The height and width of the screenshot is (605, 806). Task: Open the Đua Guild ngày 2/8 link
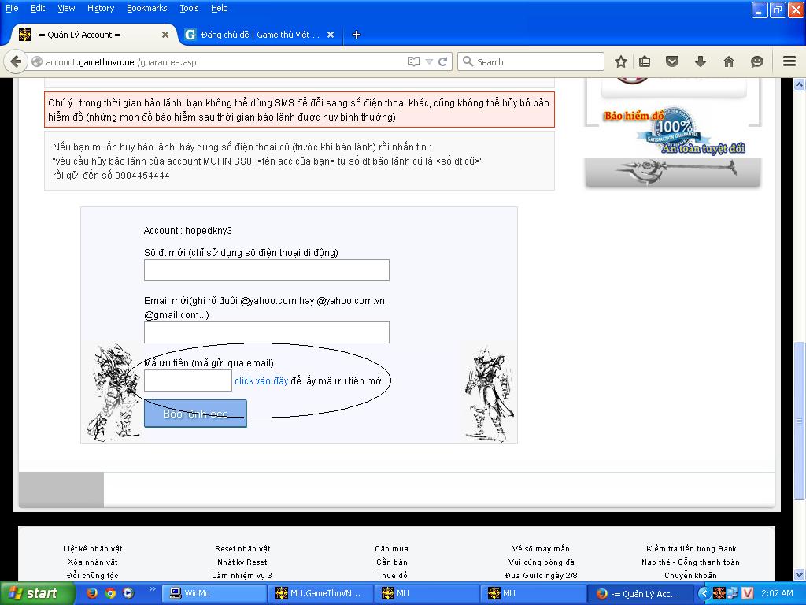pyautogui.click(x=542, y=576)
